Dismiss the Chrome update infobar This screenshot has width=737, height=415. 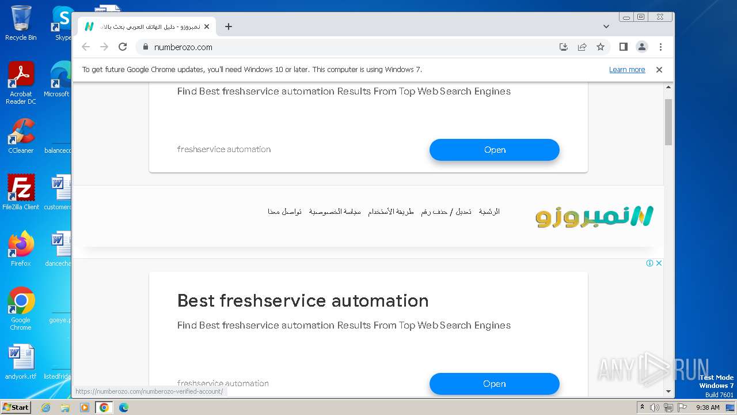pyautogui.click(x=659, y=70)
